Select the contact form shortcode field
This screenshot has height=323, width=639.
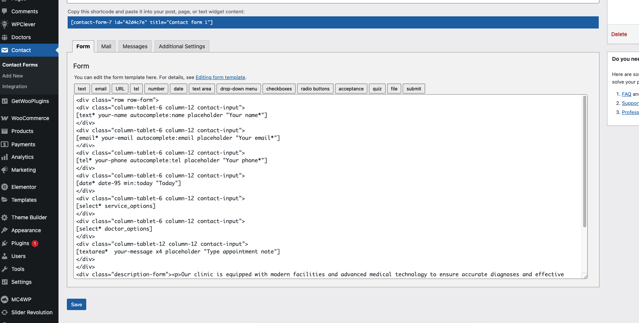pyautogui.click(x=333, y=22)
